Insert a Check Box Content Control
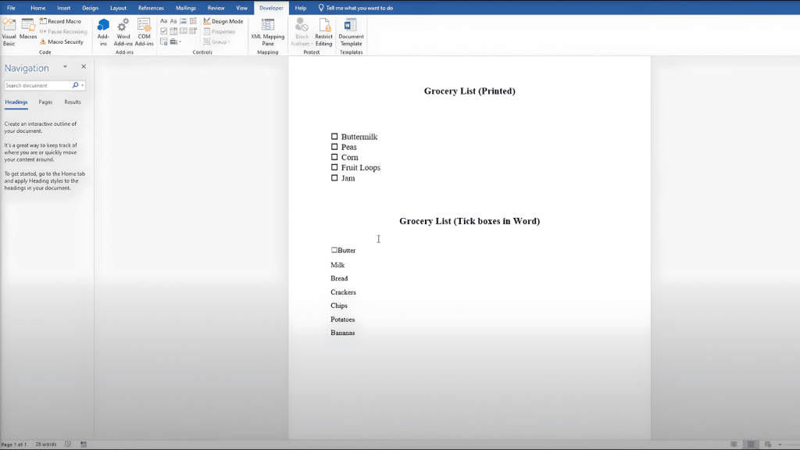 pyautogui.click(x=164, y=30)
